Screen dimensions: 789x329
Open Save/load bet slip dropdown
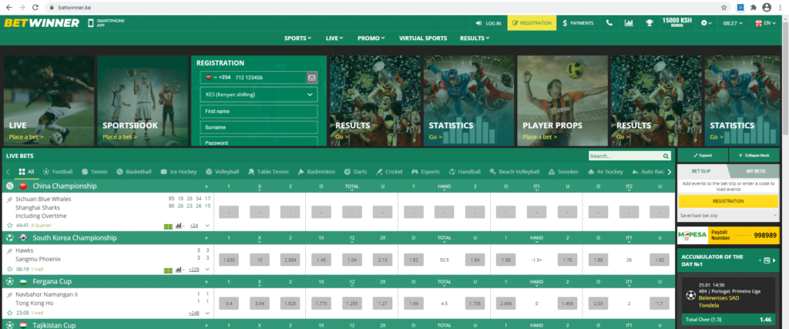coord(728,215)
